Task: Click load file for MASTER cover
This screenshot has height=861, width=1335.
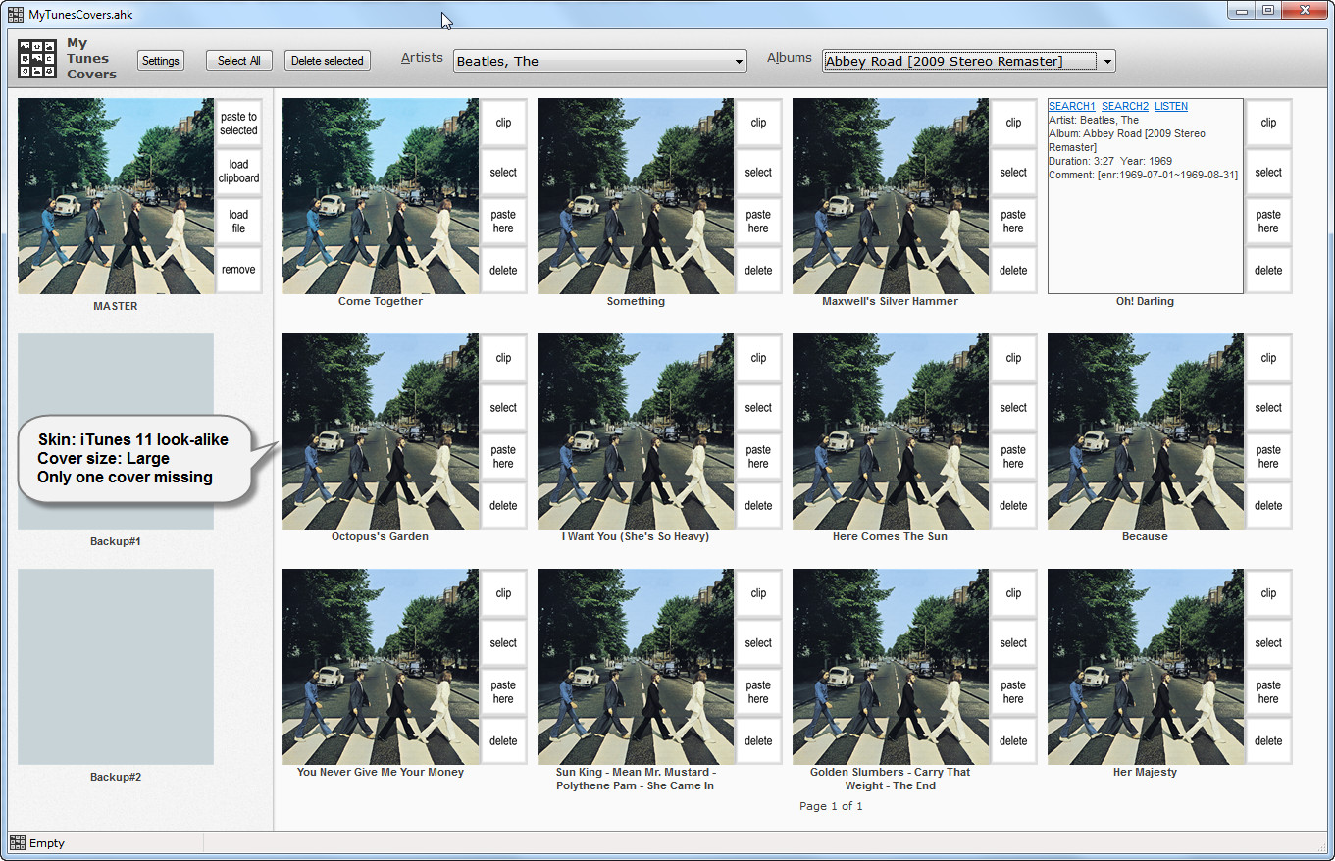Action: point(238,222)
